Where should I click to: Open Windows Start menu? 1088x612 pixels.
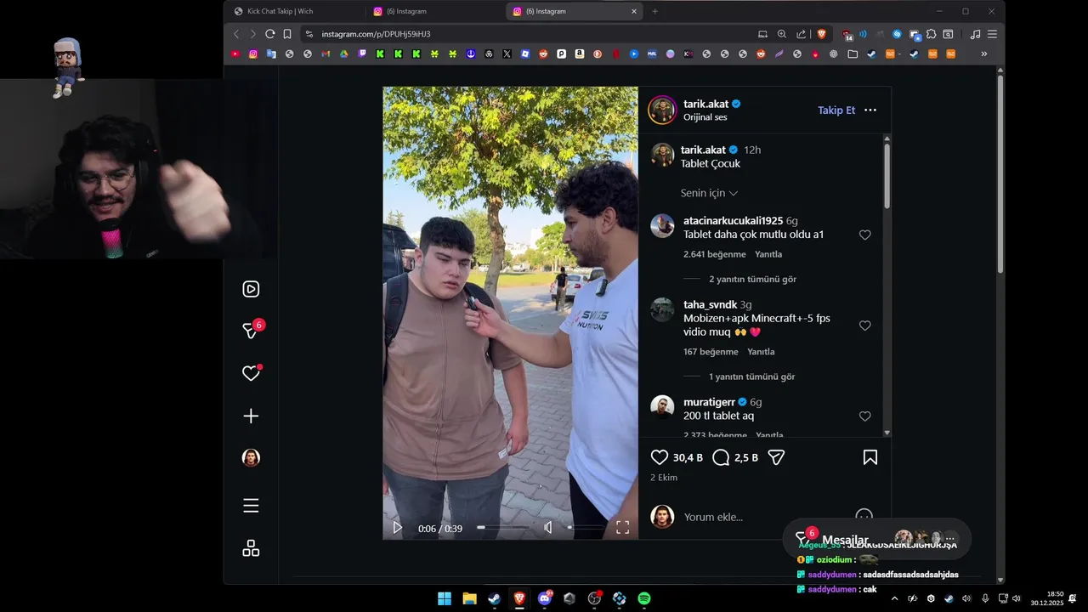click(445, 598)
